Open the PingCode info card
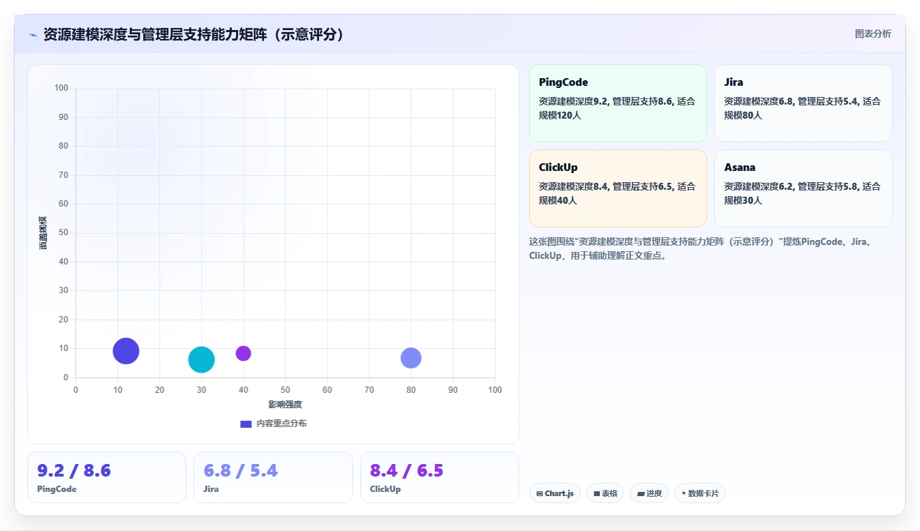This screenshot has width=920, height=531. click(x=618, y=103)
